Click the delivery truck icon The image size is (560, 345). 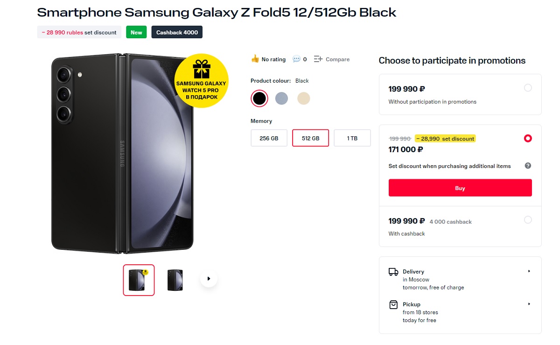[x=393, y=272]
